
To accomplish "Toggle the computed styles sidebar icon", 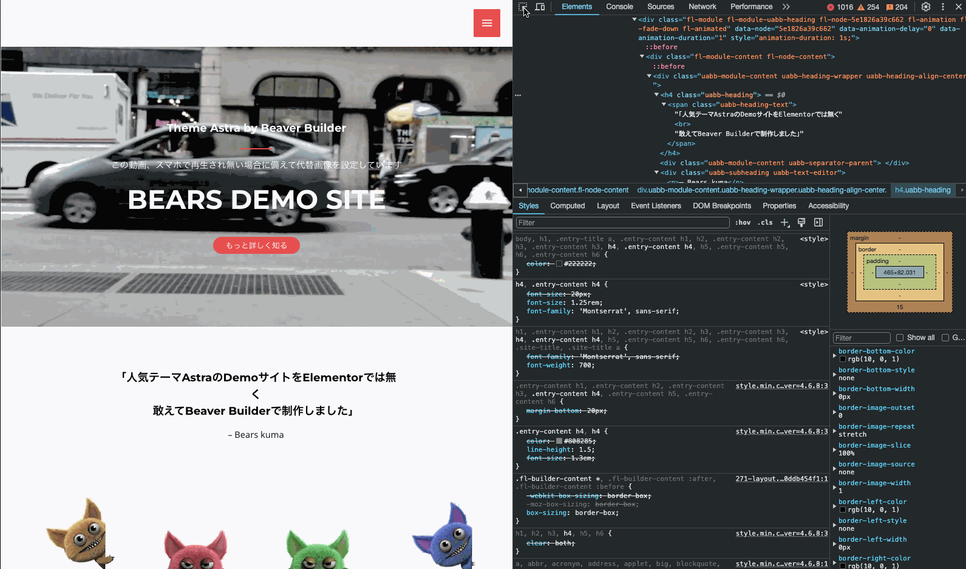I will point(818,223).
